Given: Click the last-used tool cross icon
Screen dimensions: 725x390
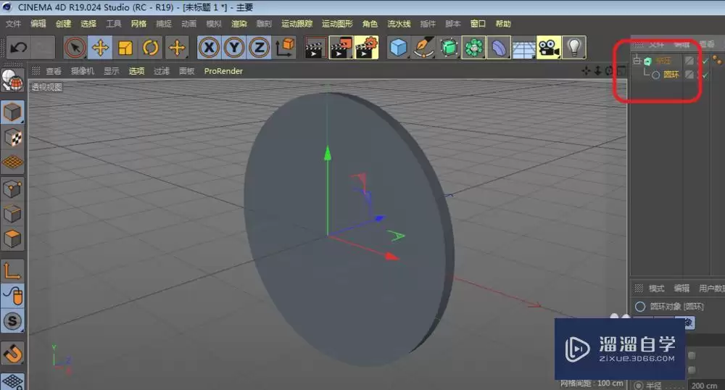Looking at the screenshot, I should tap(177, 48).
